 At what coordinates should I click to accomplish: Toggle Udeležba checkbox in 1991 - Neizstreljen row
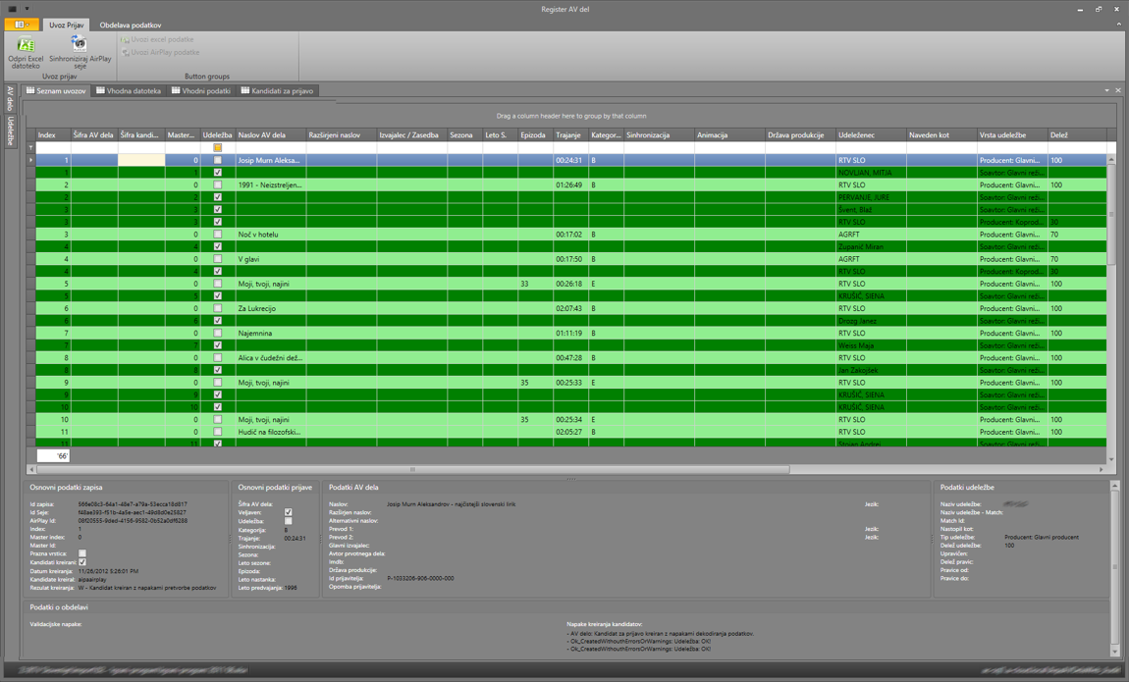coord(217,184)
